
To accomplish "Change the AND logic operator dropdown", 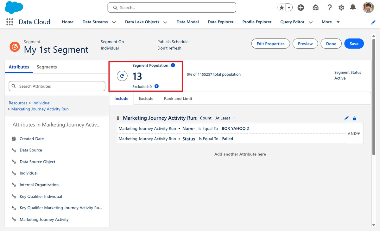I will (354, 133).
